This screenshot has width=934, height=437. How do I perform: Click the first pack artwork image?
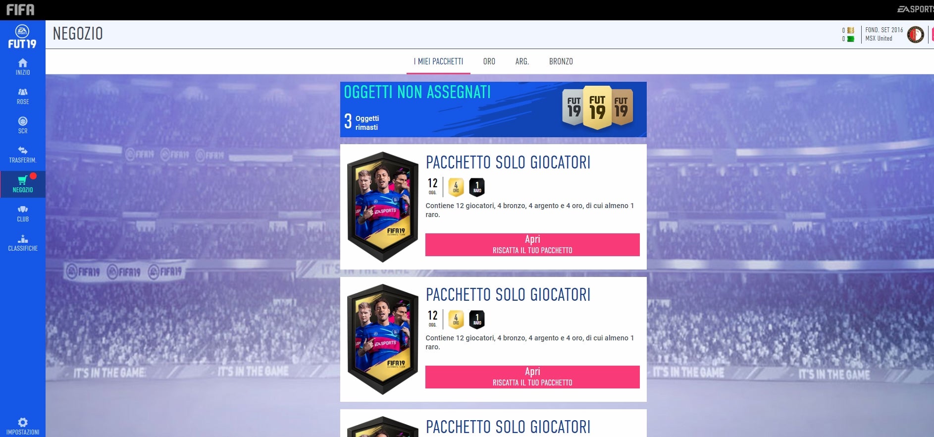383,207
